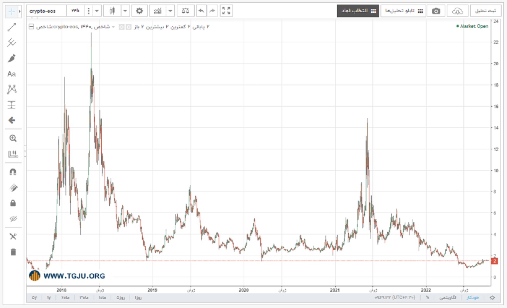Take a chart snapshot with camera icon
Image resolution: width=507 pixels, height=308 pixels.
(x=436, y=11)
